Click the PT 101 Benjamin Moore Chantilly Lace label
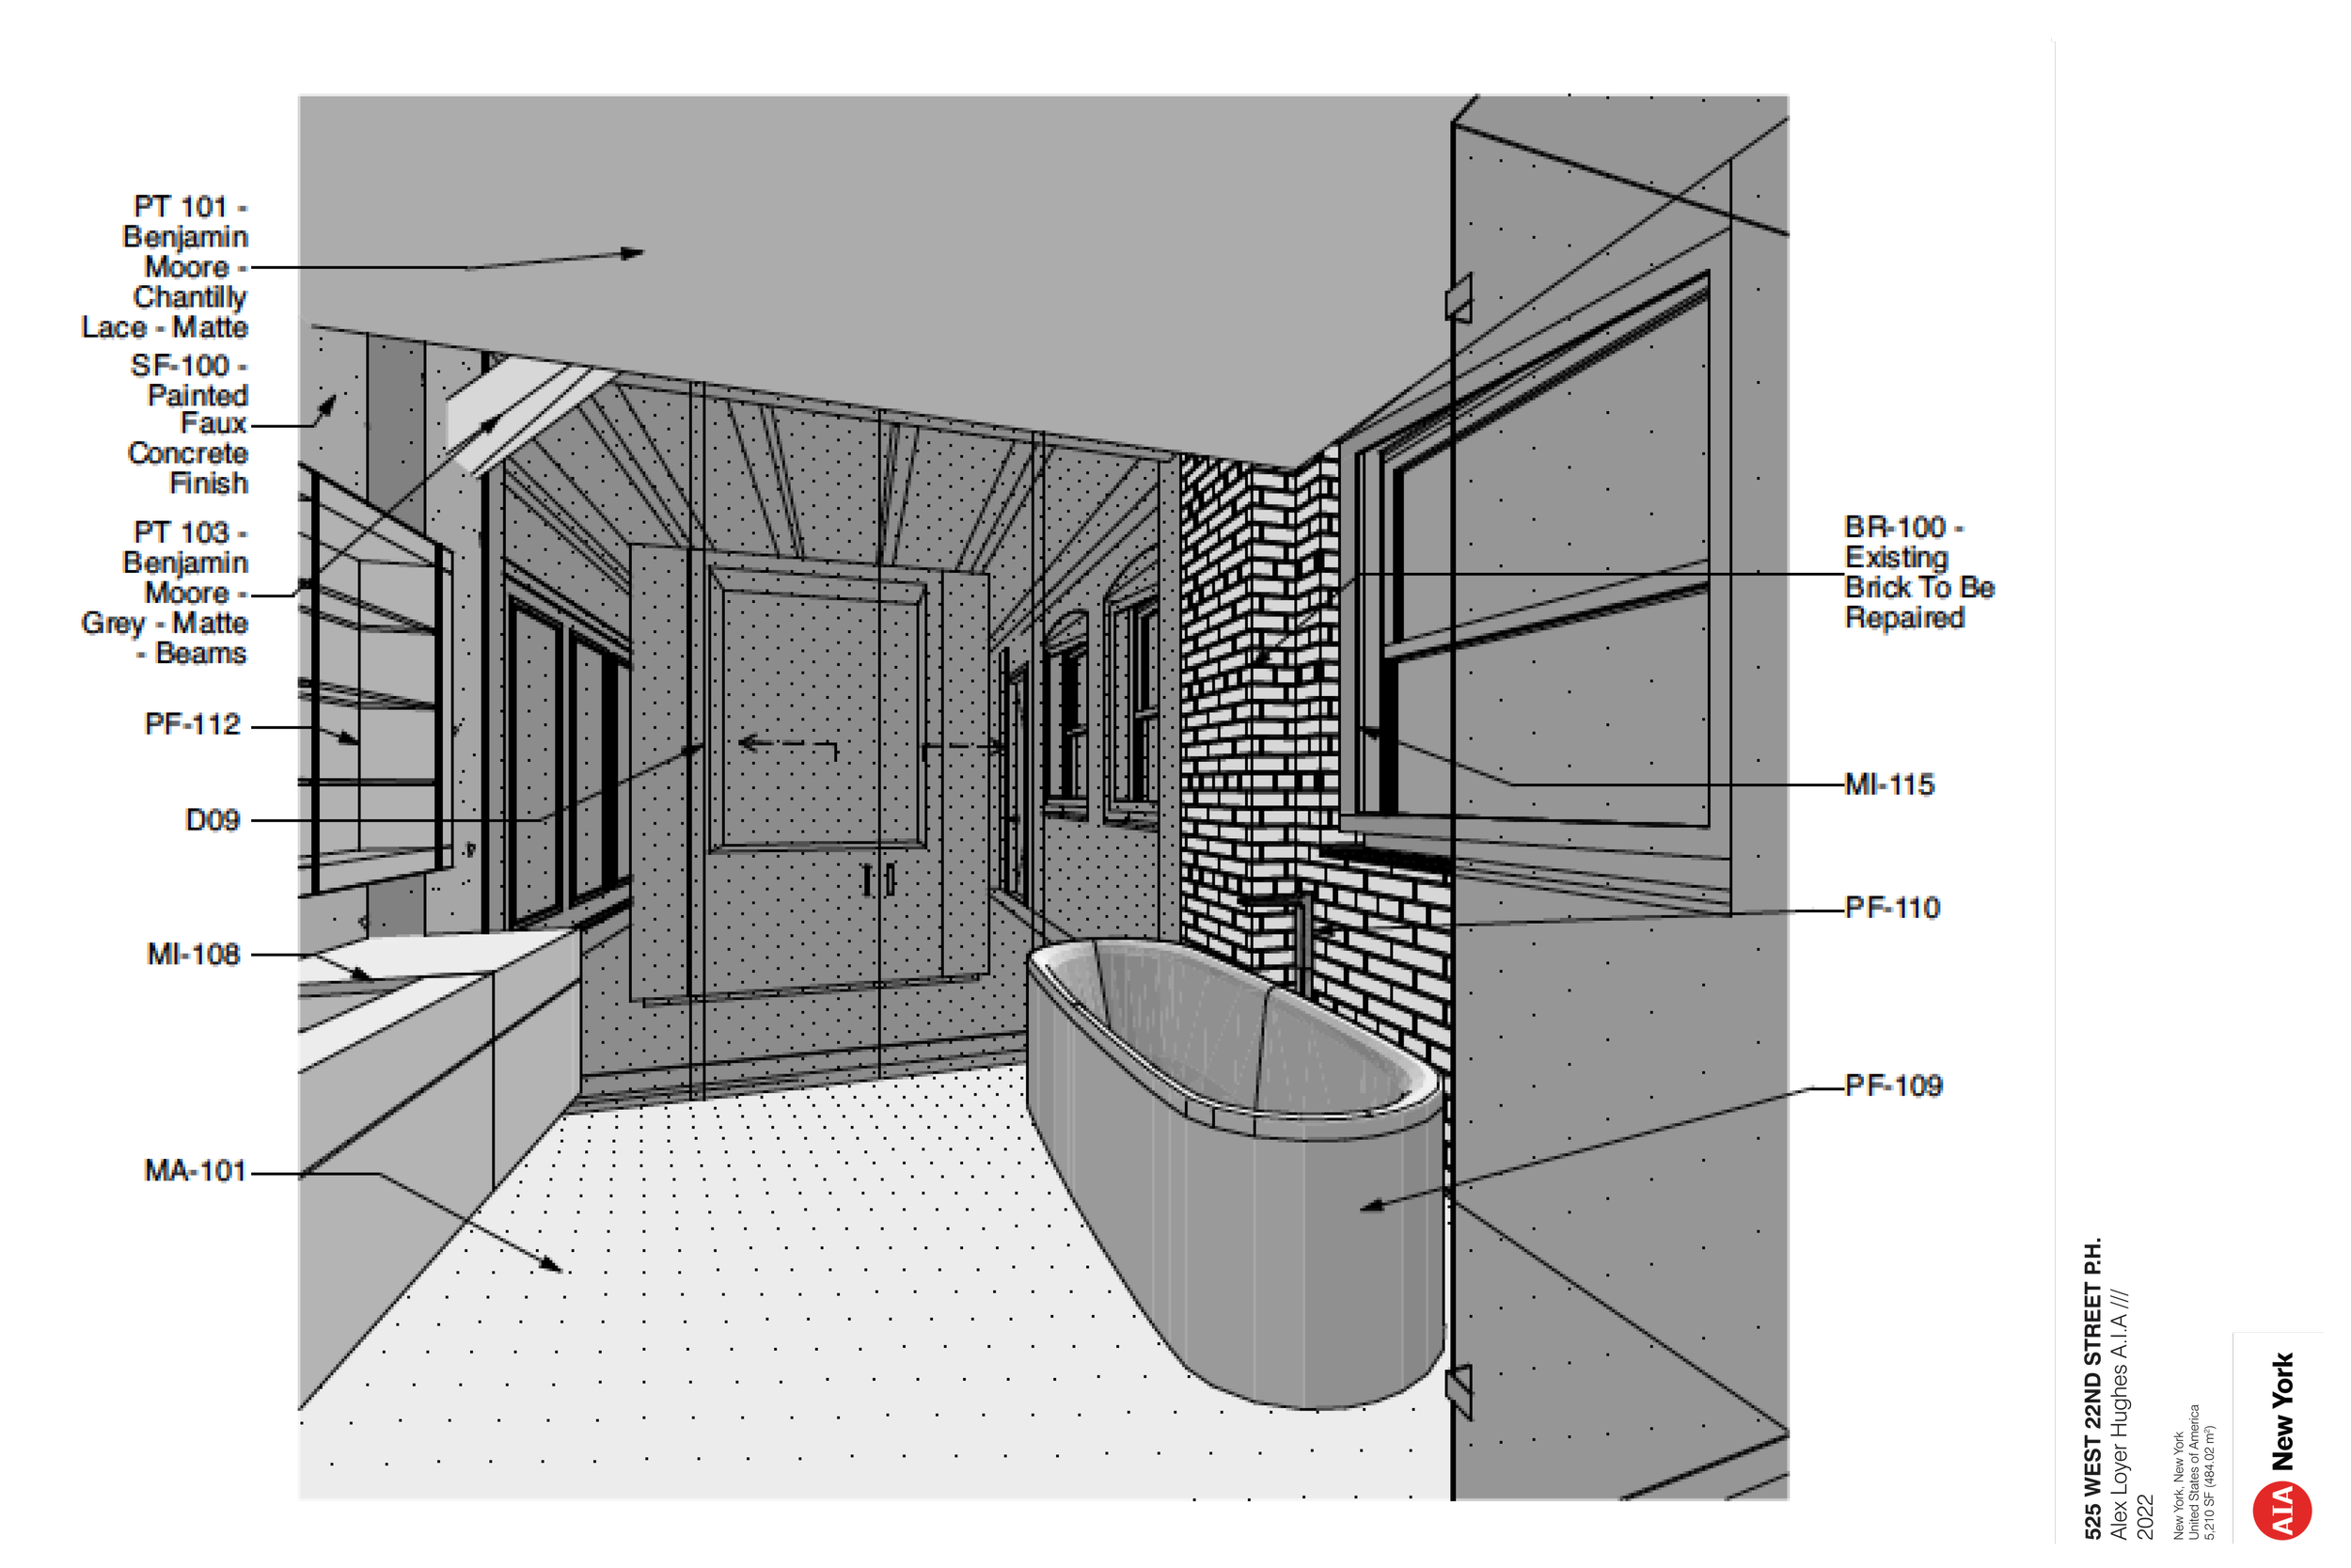 point(165,267)
